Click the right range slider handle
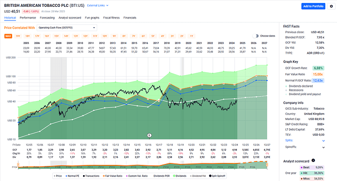 coord(267,165)
